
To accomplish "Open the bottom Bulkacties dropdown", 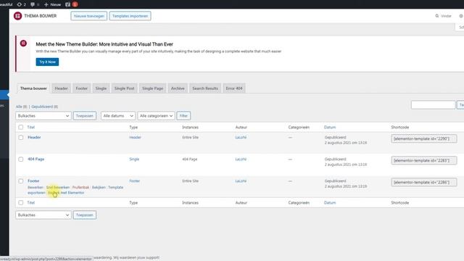I will click(x=43, y=215).
